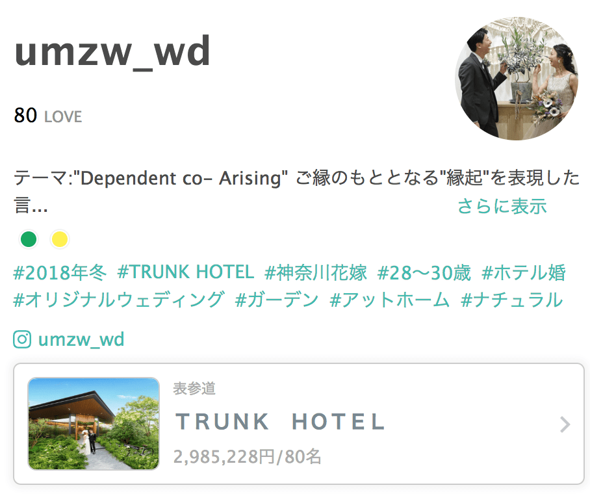The image size is (590, 494).
Task: Open hashtag #TRUNK HOTEL
Action: point(186,272)
